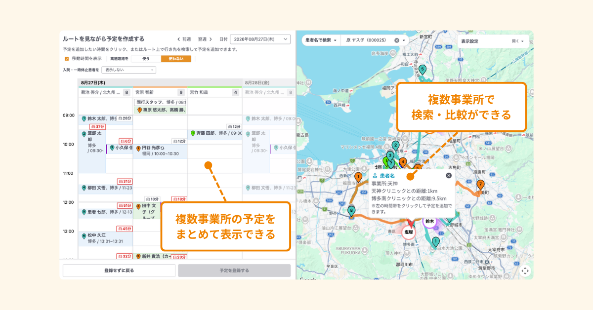593x310 pixels.
Task: Click the map fullscreen recenter icon
Action: [x=525, y=271]
